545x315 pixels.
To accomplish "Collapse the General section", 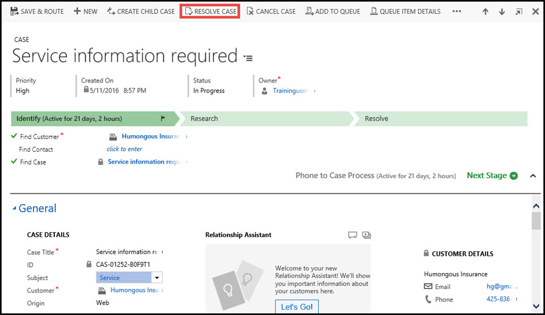I will click(x=14, y=209).
